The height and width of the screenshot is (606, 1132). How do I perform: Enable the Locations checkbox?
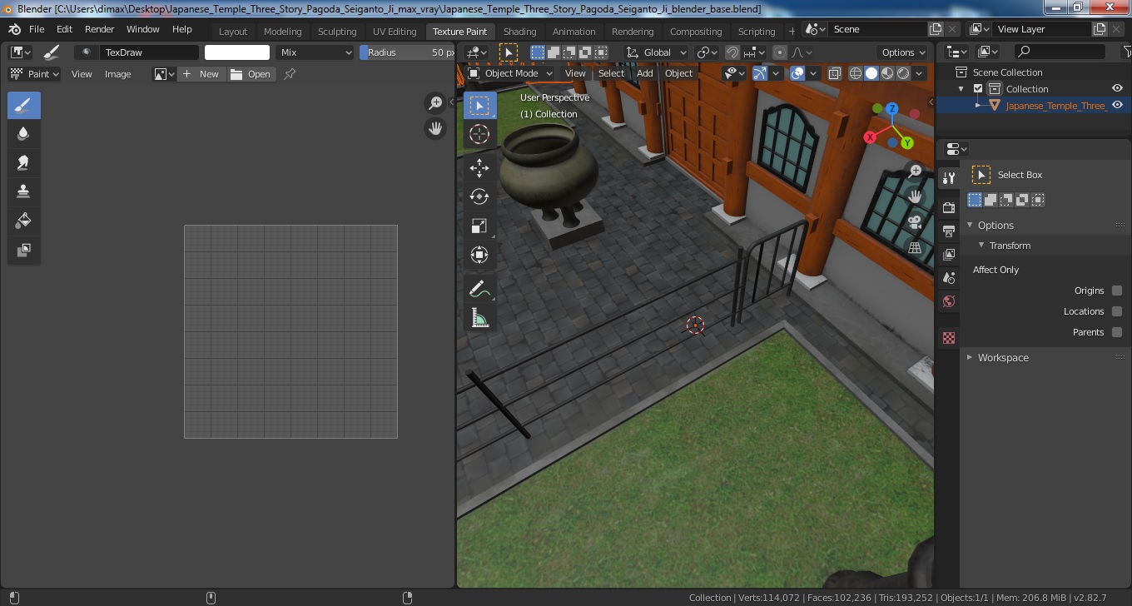(x=1117, y=311)
